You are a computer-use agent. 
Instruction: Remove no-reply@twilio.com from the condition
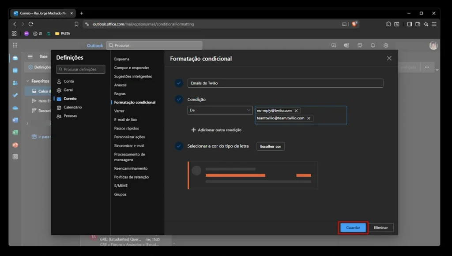pos(296,111)
